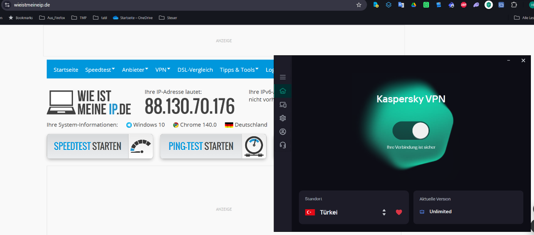This screenshot has height=235, width=534.
Task: Start the SPEEDTEST STARTEN button
Action: [x=100, y=146]
